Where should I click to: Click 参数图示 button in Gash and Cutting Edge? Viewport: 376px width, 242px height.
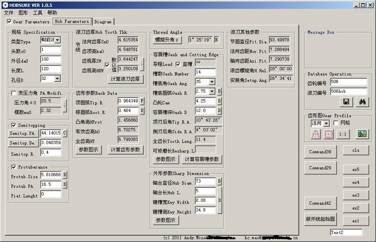click(x=166, y=159)
